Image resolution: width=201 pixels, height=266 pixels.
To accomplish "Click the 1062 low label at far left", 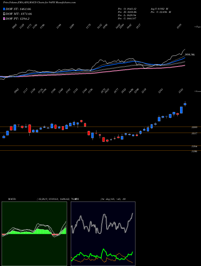I will 16,91.
